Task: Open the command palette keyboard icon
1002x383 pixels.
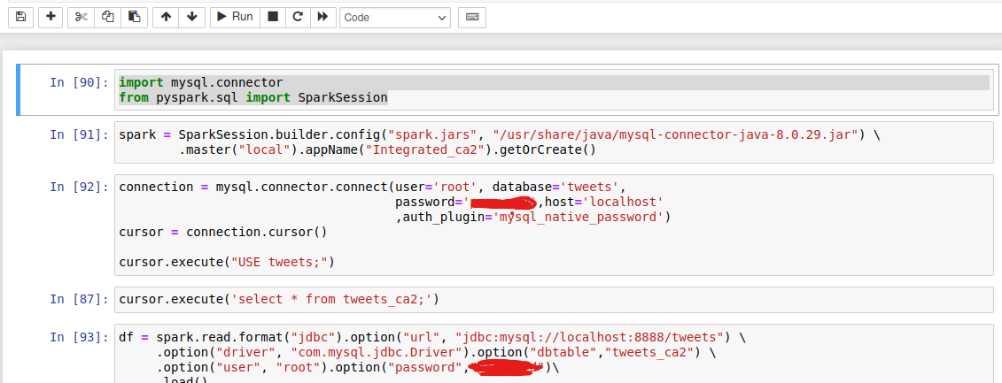Action: (472, 17)
